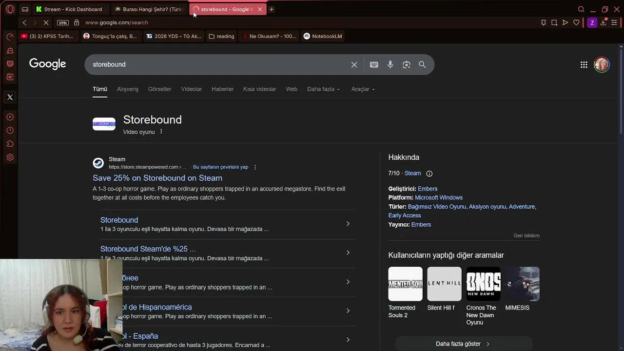Select the Web search tab

(292, 89)
